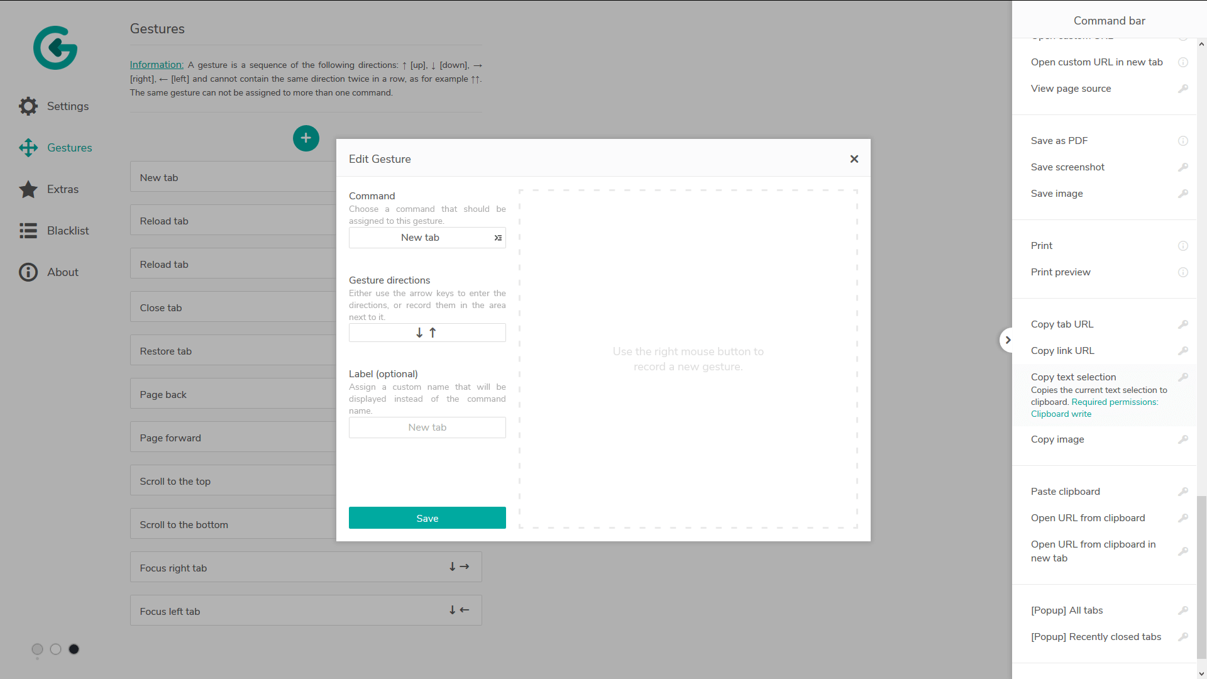Expand the Command bar right panel

point(1008,339)
